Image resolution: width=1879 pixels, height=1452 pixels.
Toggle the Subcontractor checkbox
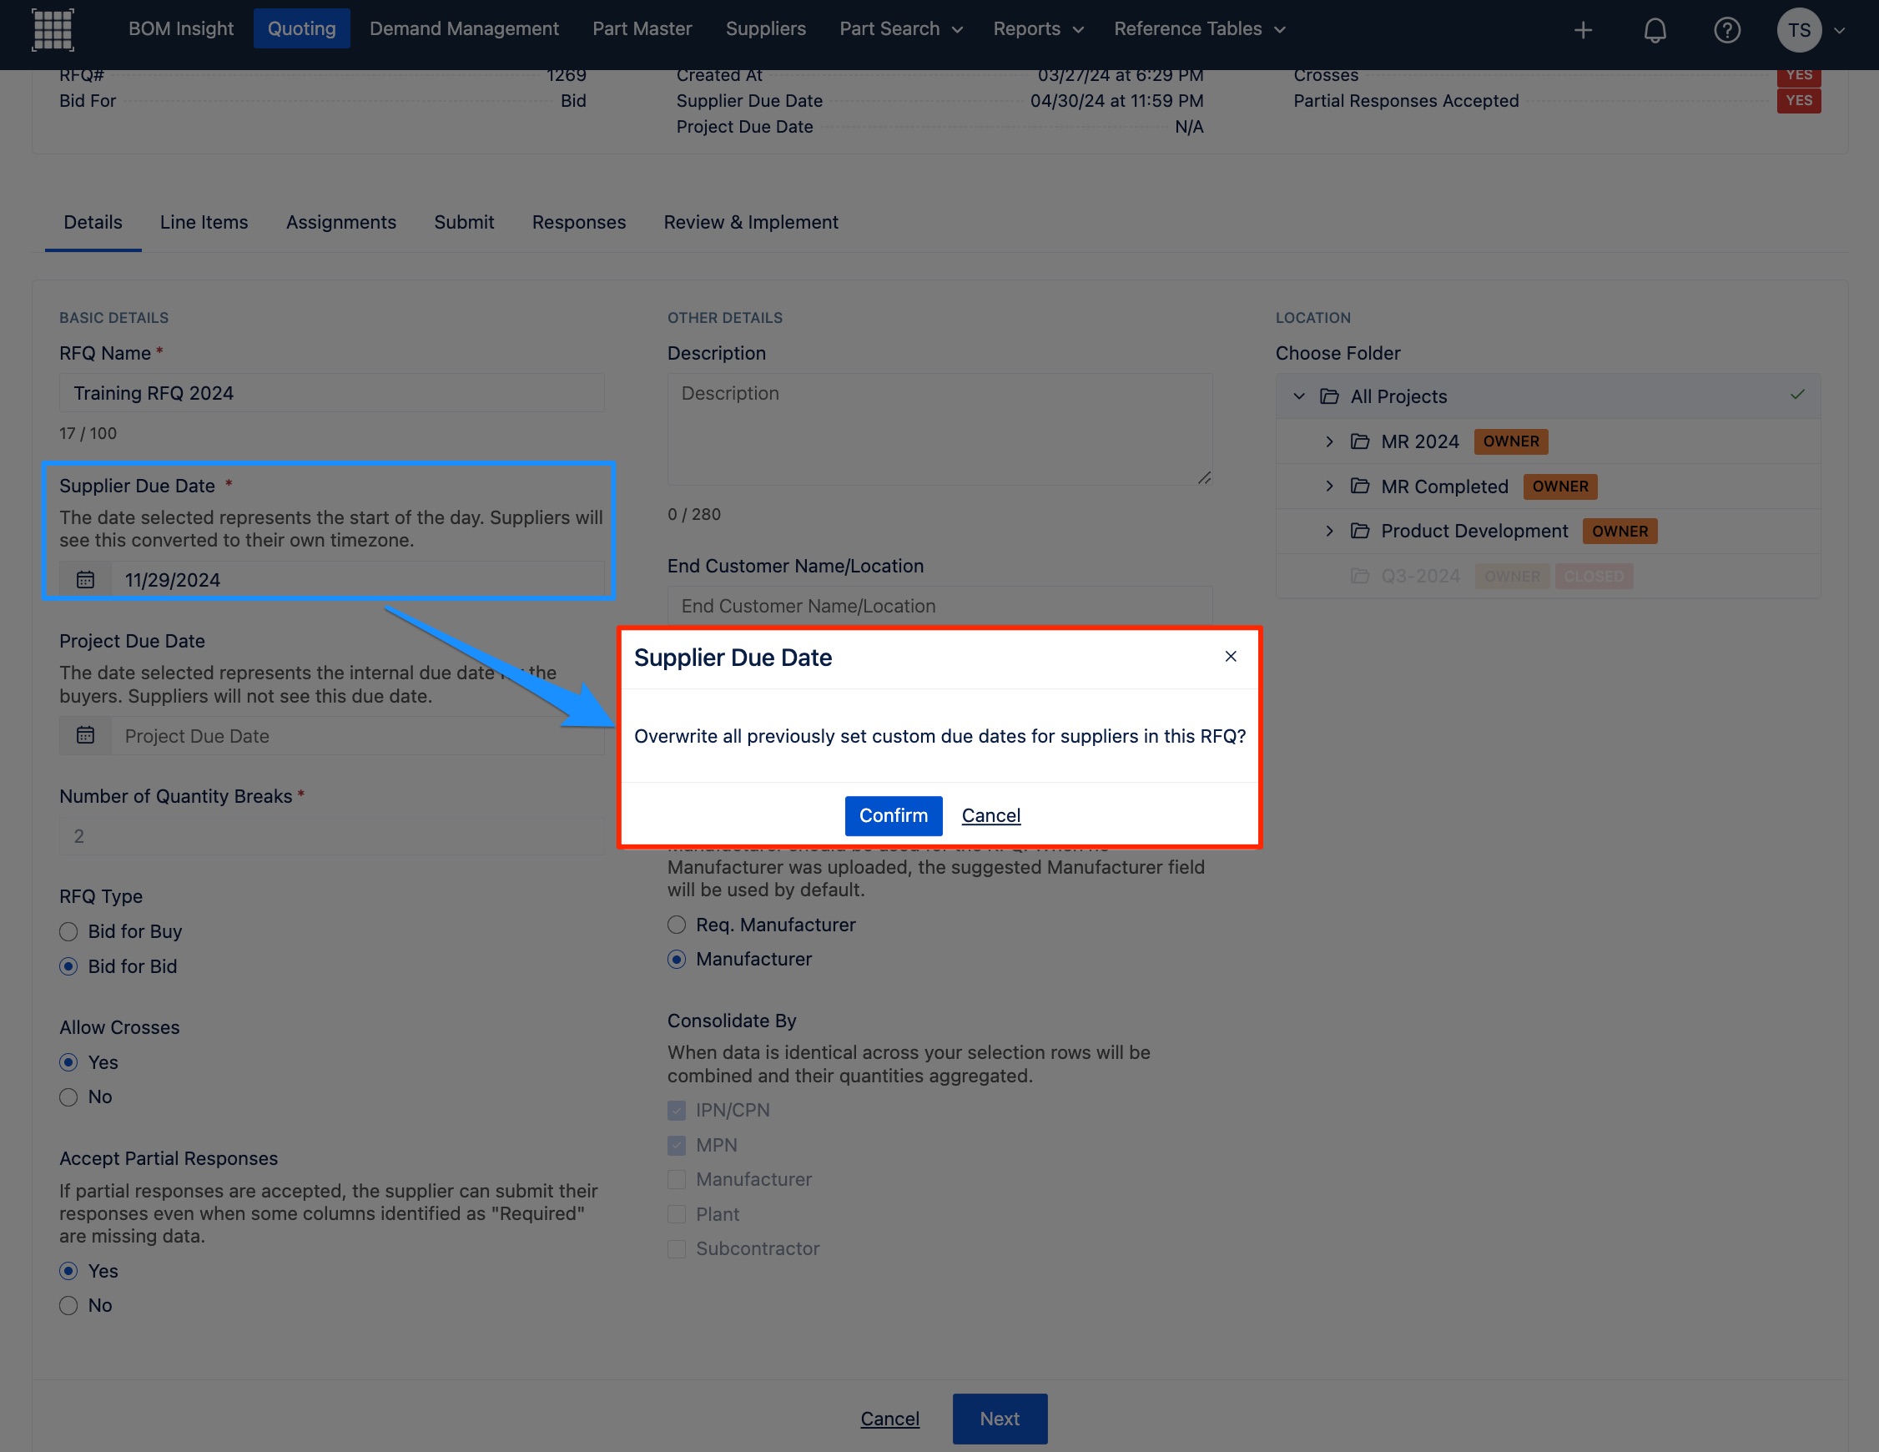pyautogui.click(x=678, y=1248)
